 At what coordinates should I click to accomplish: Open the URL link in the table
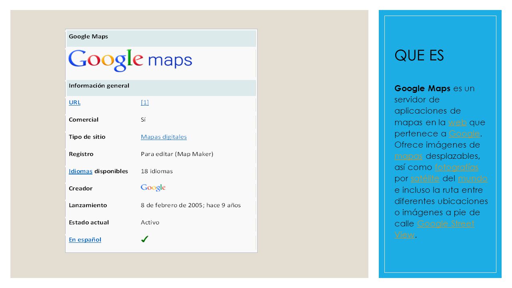(x=74, y=102)
